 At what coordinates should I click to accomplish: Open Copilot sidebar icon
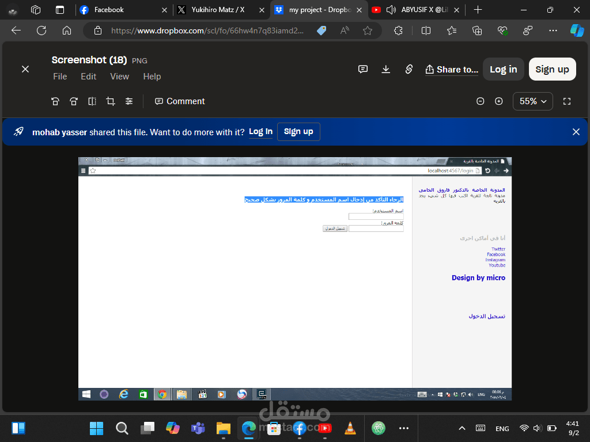[577, 31]
